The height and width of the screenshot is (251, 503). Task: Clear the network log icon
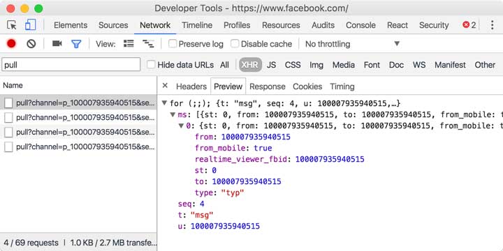point(31,43)
